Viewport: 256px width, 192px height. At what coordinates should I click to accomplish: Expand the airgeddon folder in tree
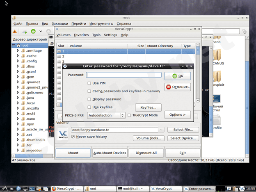tap(18, 150)
